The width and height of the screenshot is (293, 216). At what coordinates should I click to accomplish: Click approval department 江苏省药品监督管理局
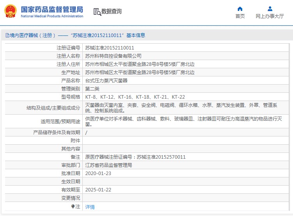[x=108, y=165]
